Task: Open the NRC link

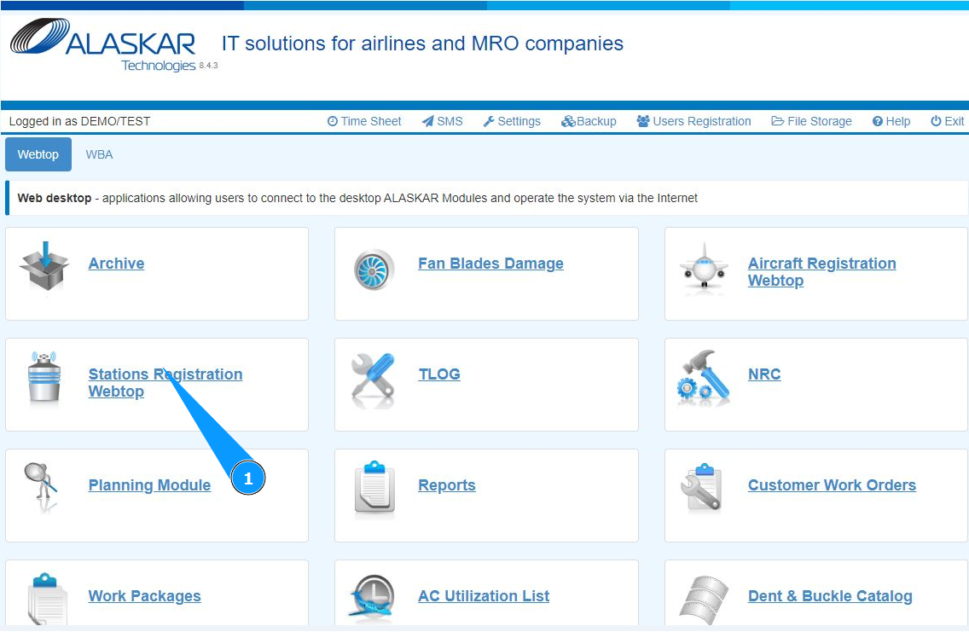Action: pos(764,374)
